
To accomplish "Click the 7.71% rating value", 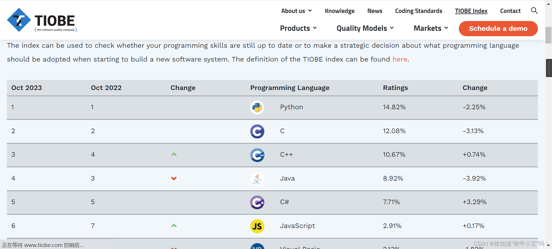I will coord(391,202).
